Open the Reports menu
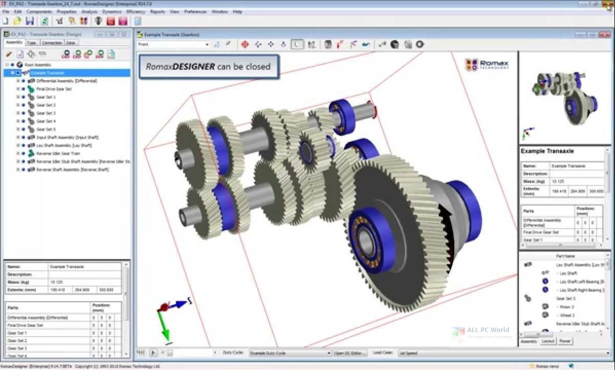This screenshot has width=615, height=370. point(157,12)
